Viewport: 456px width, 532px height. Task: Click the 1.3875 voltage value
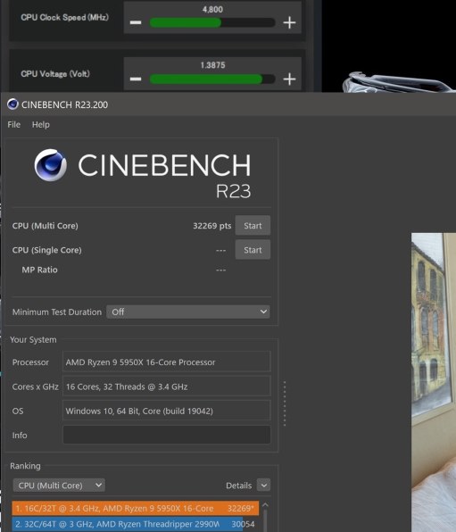coord(212,65)
